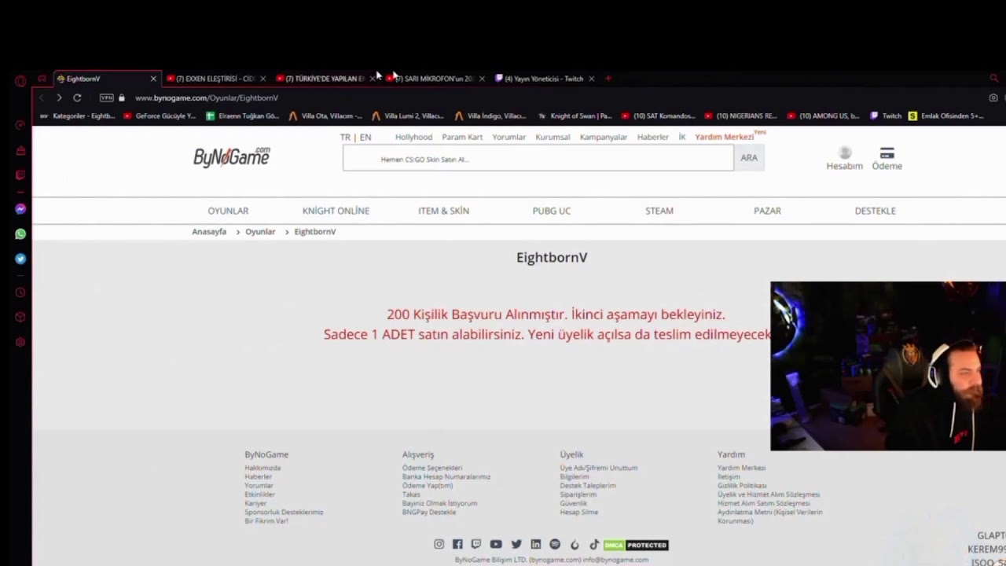Open the Villa Ota bookmark
Screen dimensions: 1006x566
[x=325, y=116]
